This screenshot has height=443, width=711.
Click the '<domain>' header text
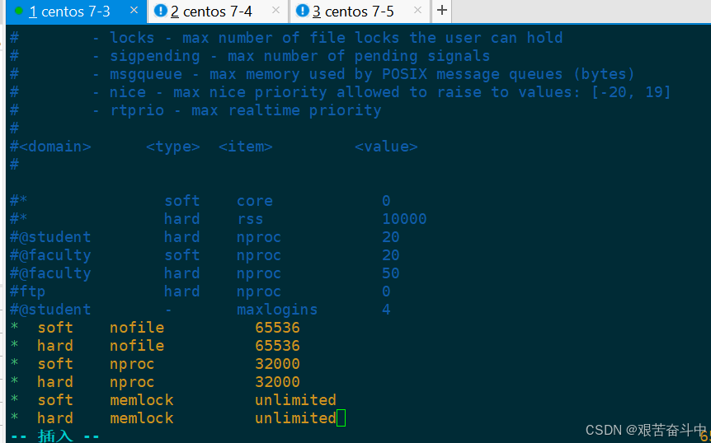pos(55,147)
